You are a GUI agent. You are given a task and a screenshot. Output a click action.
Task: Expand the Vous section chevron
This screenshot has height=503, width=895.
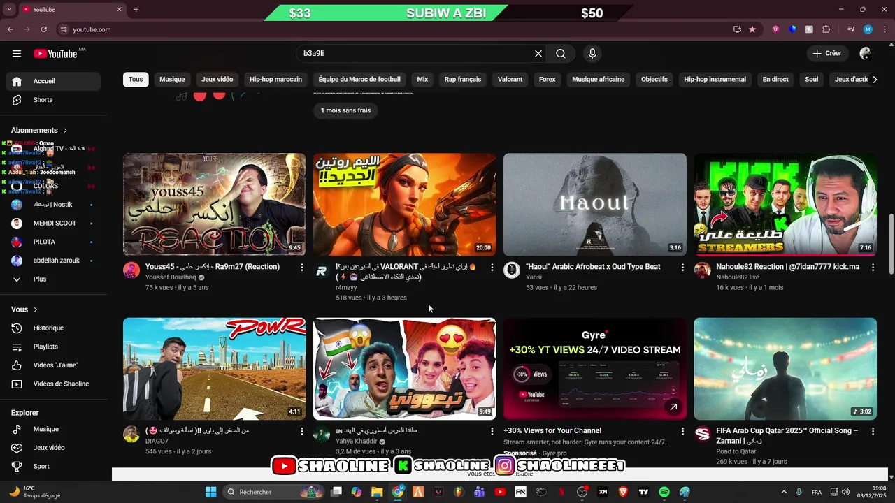36,309
